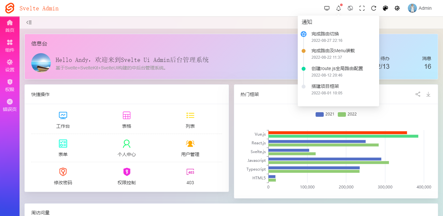Switch language using the En translation icon

coord(350,8)
